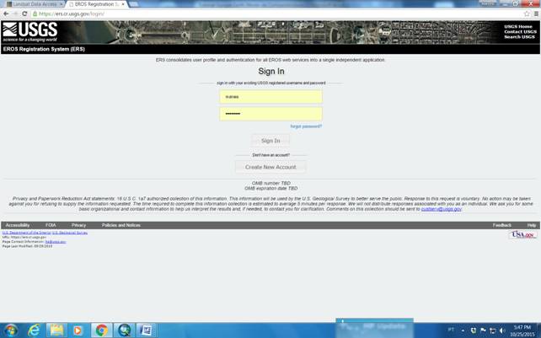Click the volume speaker tray icon
This screenshot has width=541, height=338.
502,330
